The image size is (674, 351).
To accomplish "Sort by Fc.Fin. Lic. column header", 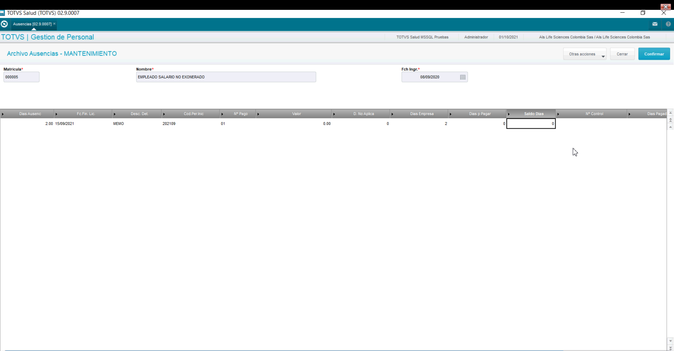I will point(84,114).
